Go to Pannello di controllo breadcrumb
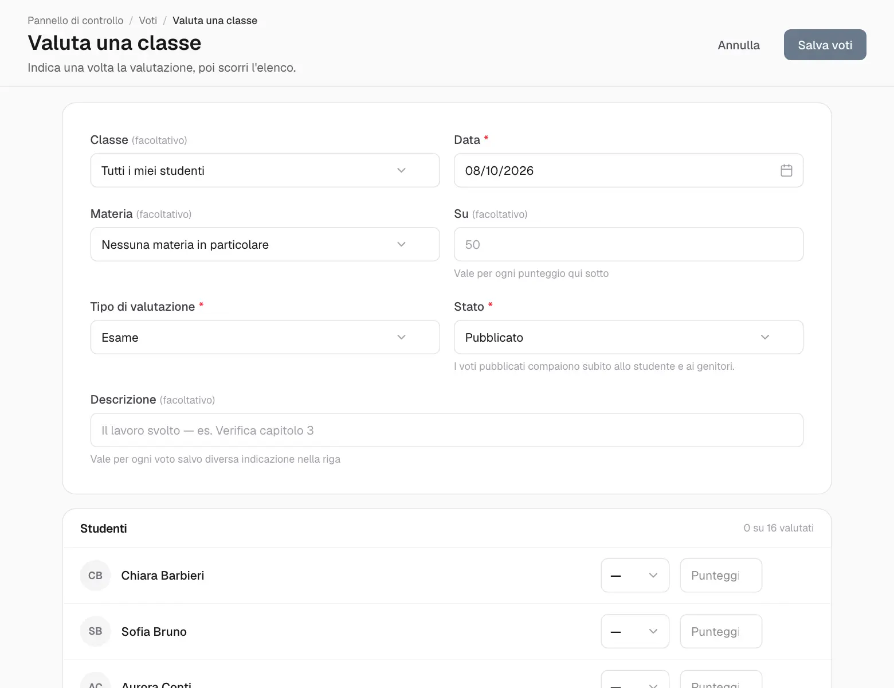This screenshot has width=894, height=688. point(76,21)
